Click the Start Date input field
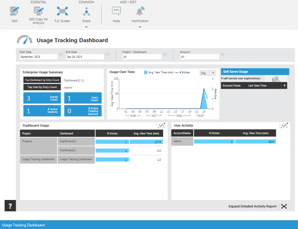 pos(39,57)
